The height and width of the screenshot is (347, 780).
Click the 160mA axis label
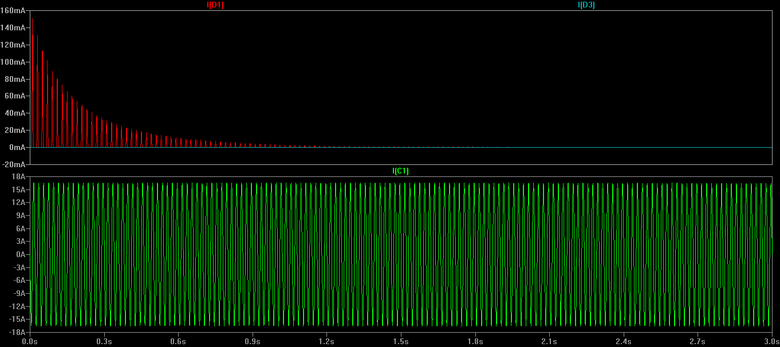(x=14, y=10)
